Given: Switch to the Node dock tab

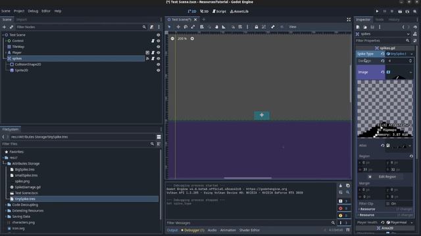Looking at the screenshot, I should pyautogui.click(x=380, y=20).
